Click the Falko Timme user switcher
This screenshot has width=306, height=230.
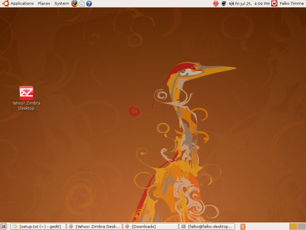pyautogui.click(x=292, y=3)
